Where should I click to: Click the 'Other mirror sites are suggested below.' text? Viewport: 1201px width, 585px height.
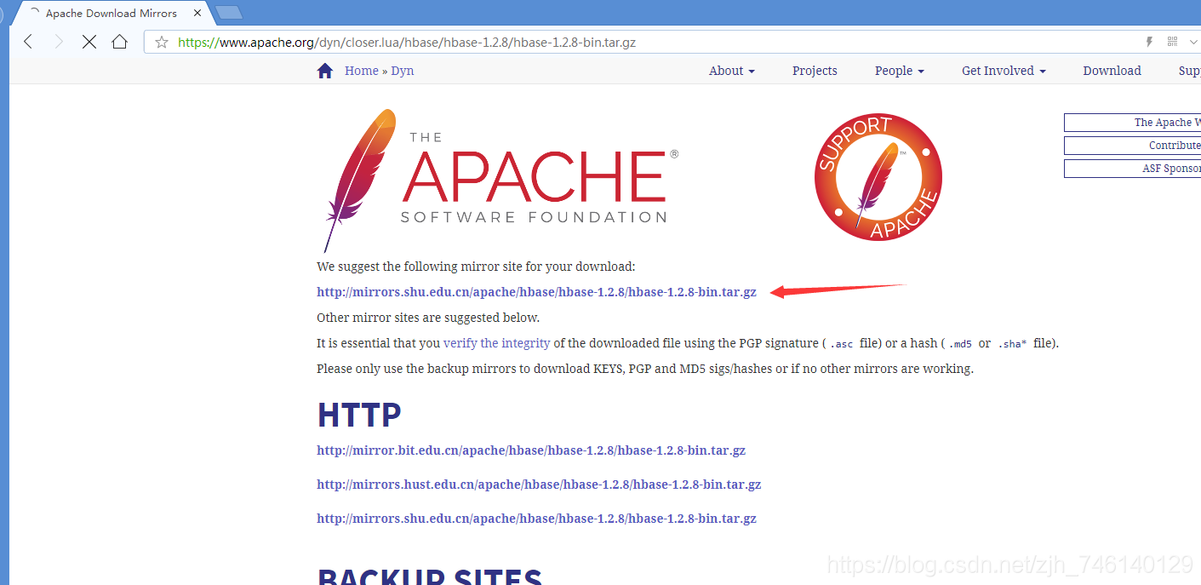(x=428, y=318)
